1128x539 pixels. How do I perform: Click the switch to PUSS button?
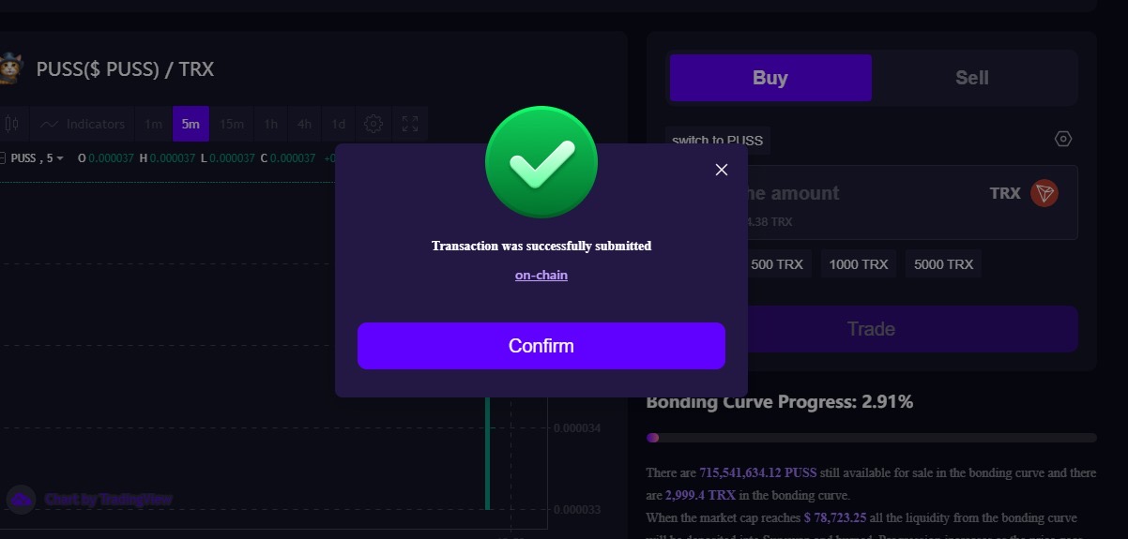tap(718, 141)
